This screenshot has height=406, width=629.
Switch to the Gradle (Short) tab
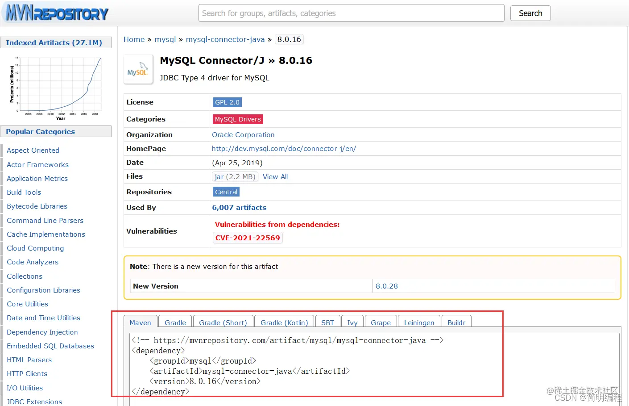(223, 322)
